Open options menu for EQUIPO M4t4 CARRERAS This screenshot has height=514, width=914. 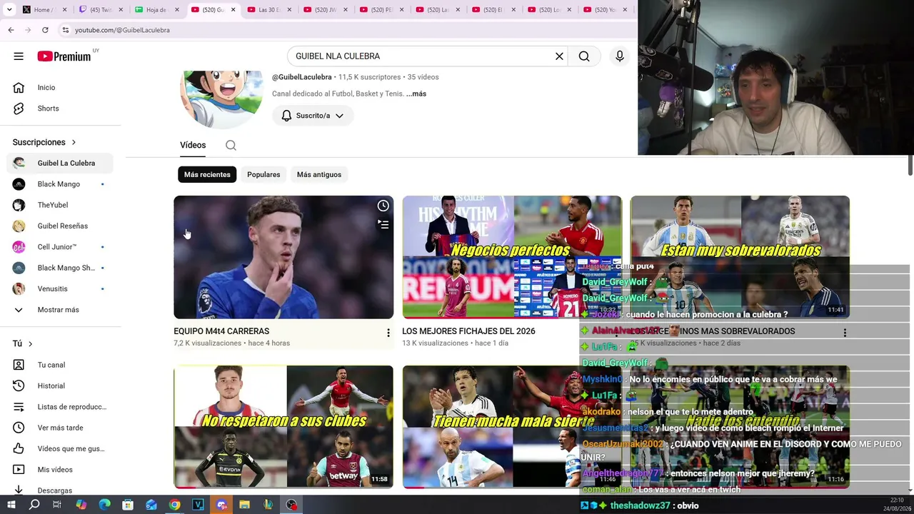[x=388, y=333]
